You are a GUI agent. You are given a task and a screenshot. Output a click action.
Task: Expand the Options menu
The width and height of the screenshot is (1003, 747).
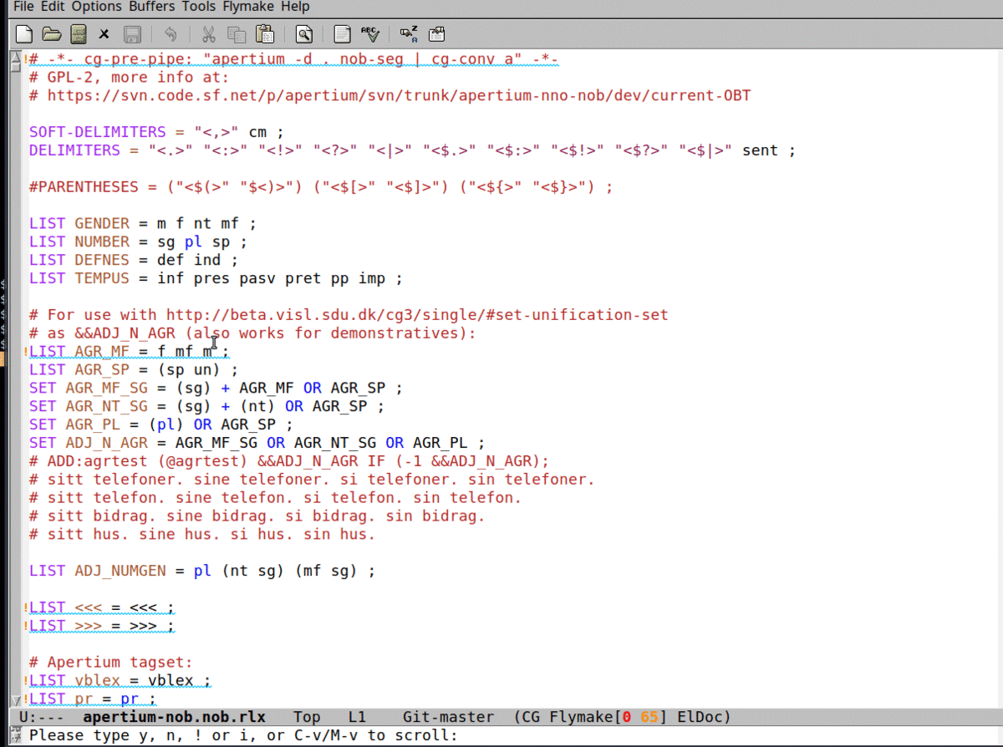coord(96,7)
